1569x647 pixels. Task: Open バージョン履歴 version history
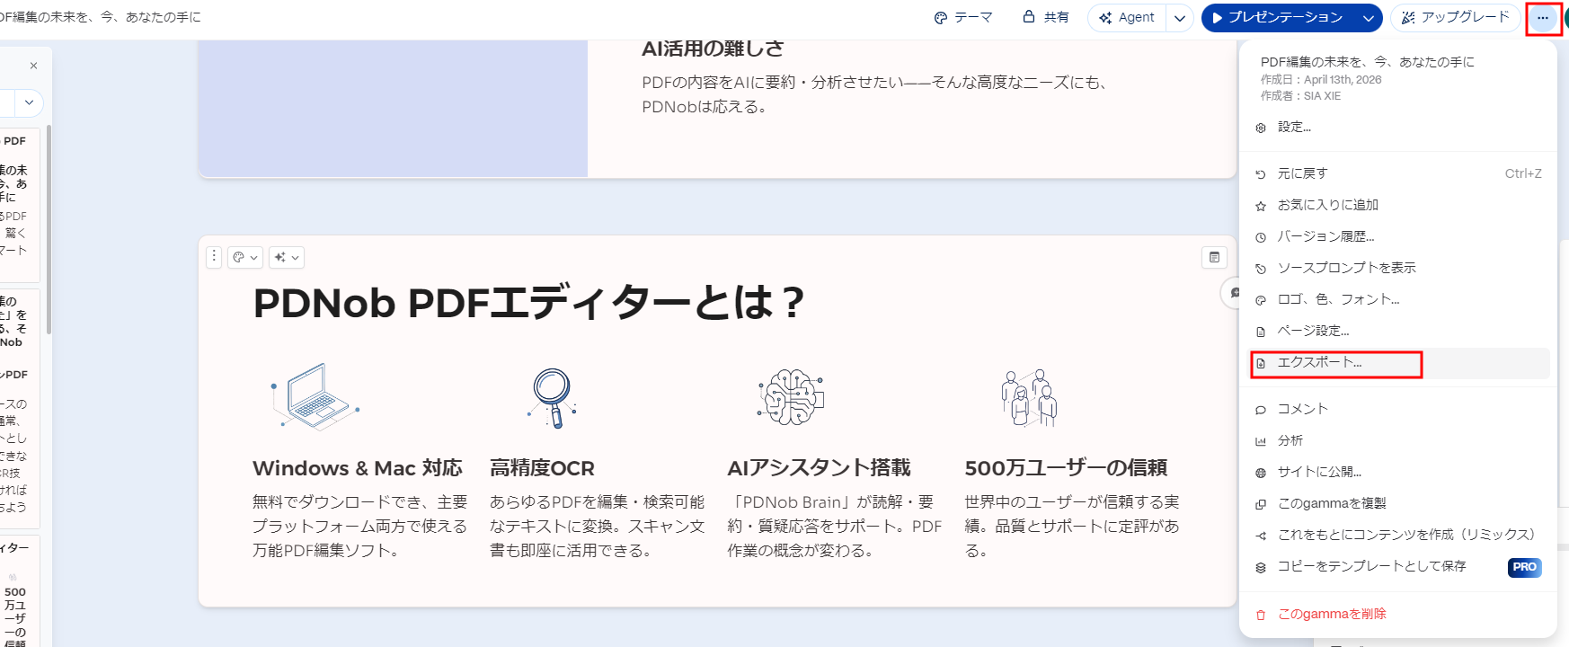tap(1398, 236)
